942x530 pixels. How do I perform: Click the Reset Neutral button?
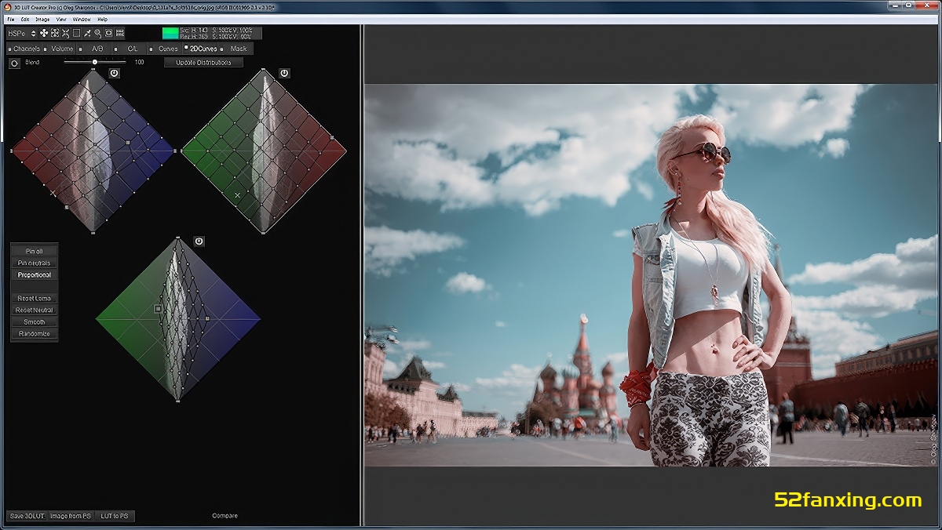(35, 310)
